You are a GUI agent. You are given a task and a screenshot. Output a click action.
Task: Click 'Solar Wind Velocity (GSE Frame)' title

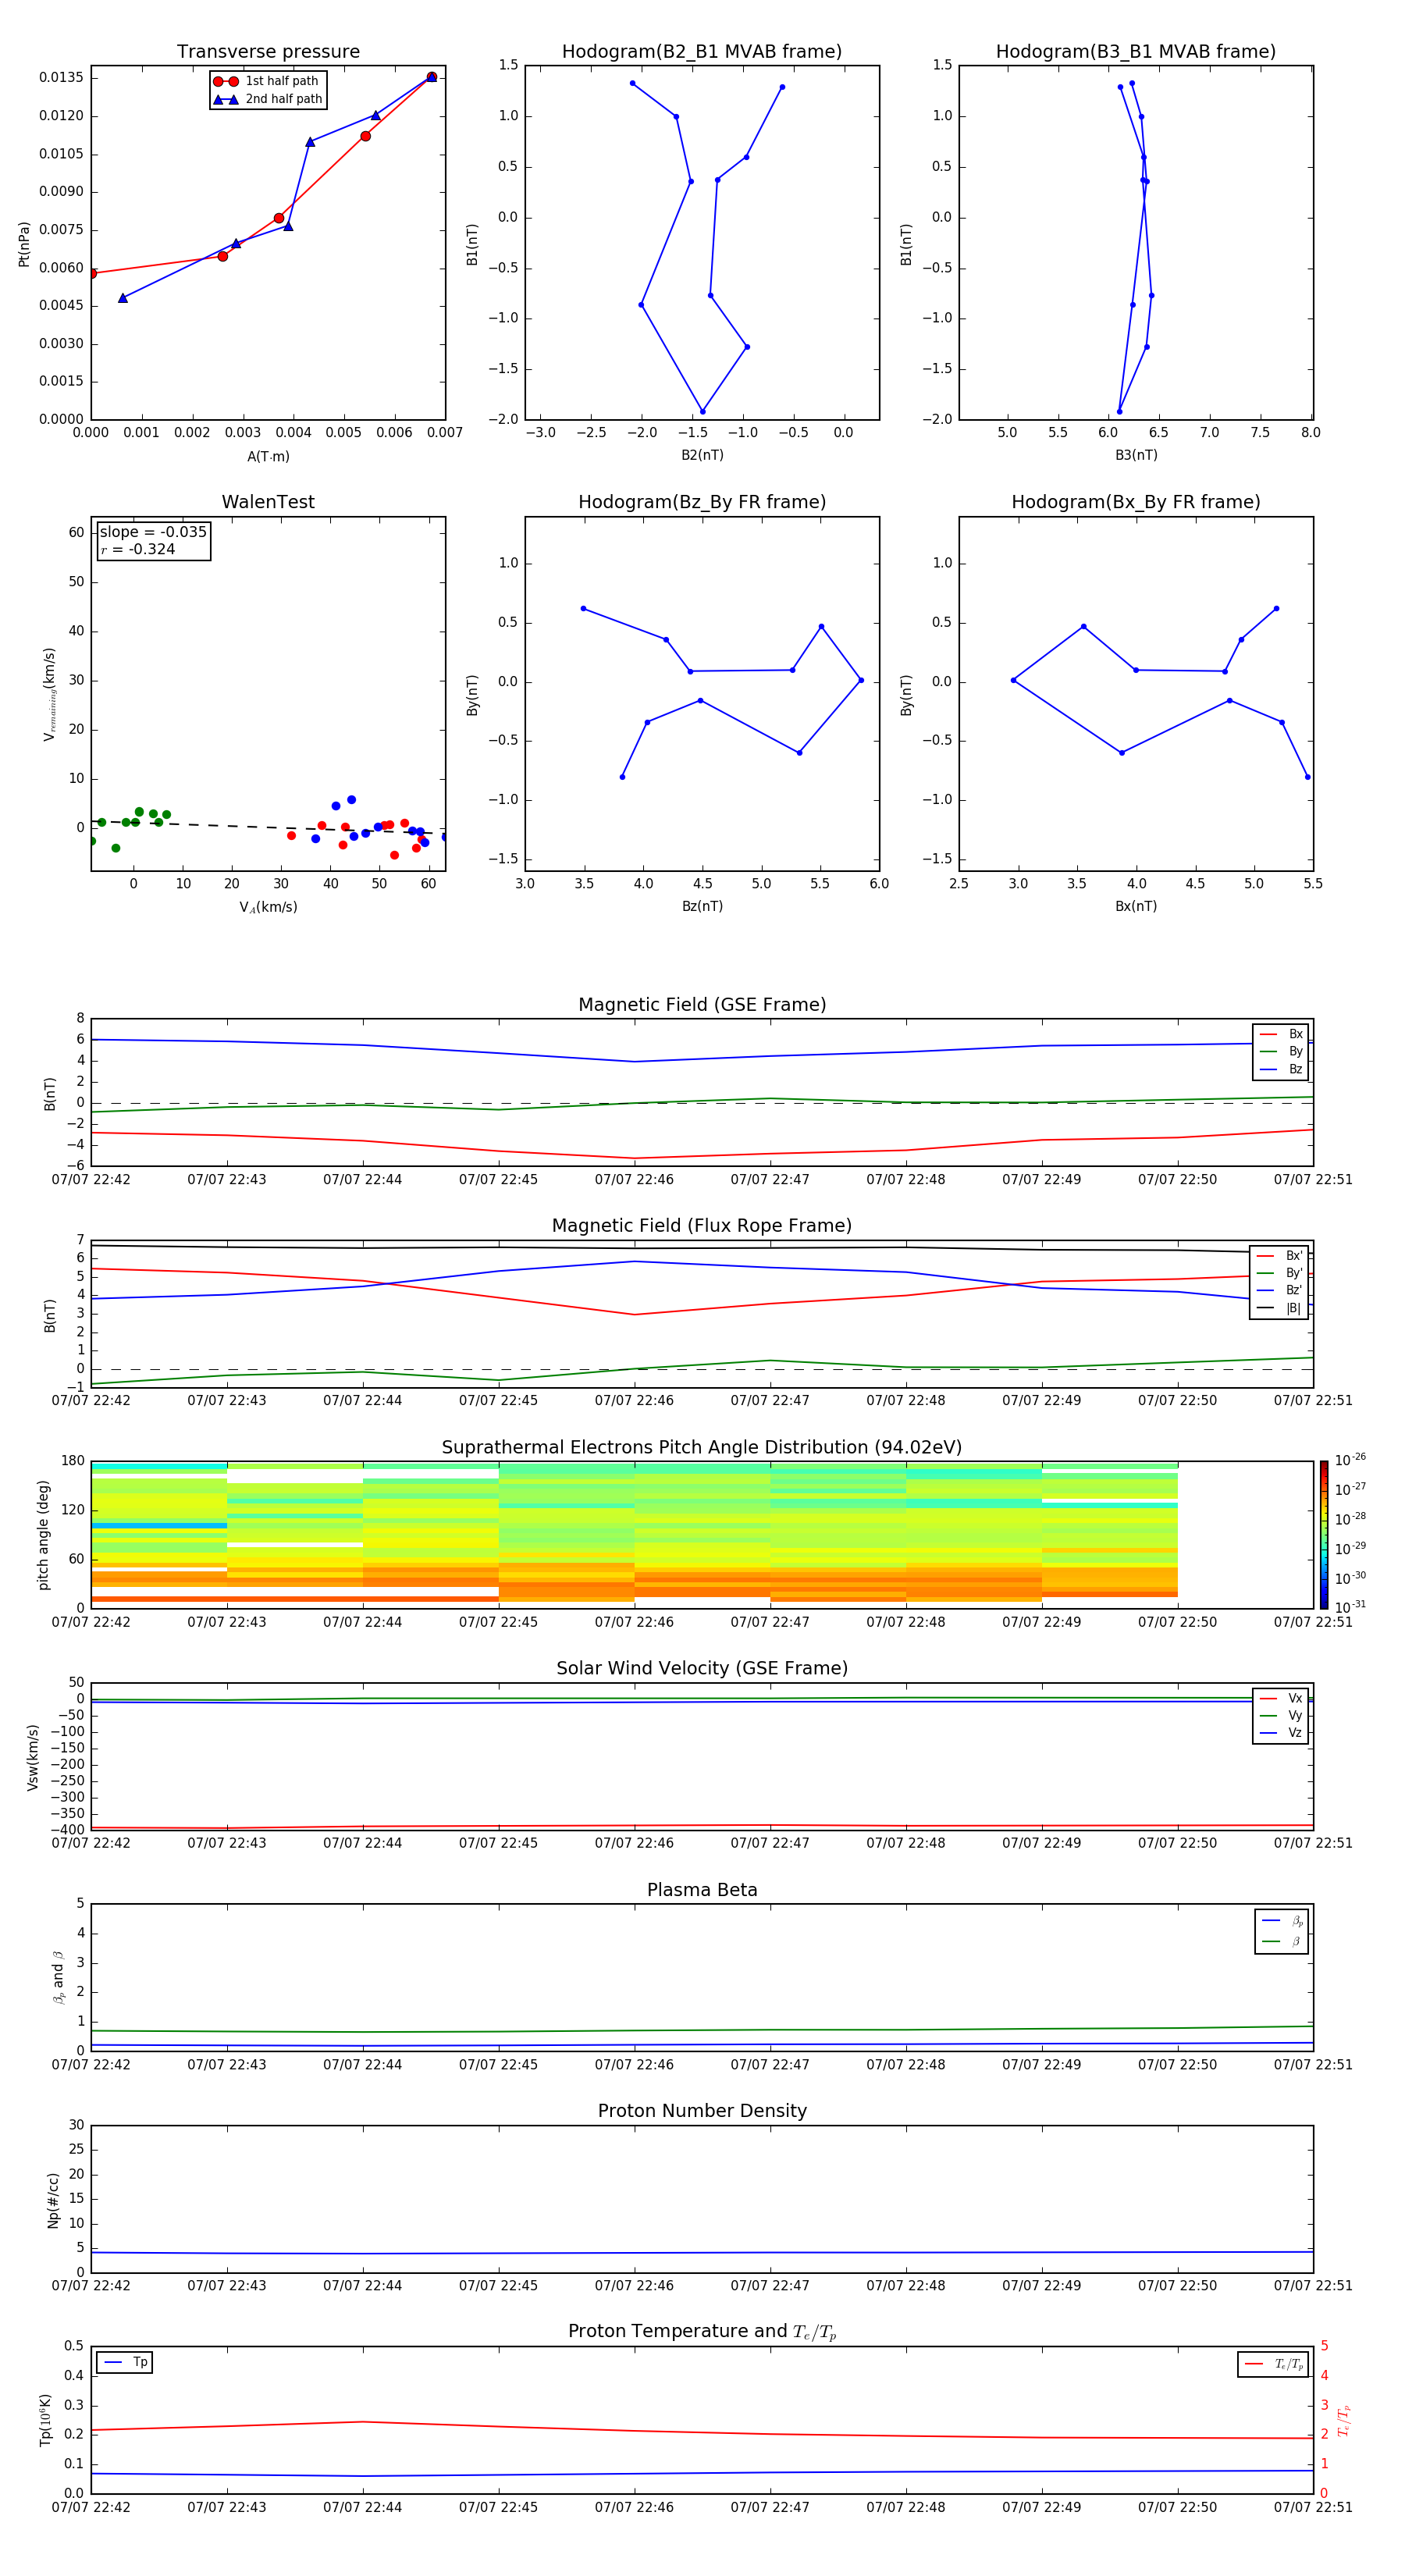pos(702,1668)
